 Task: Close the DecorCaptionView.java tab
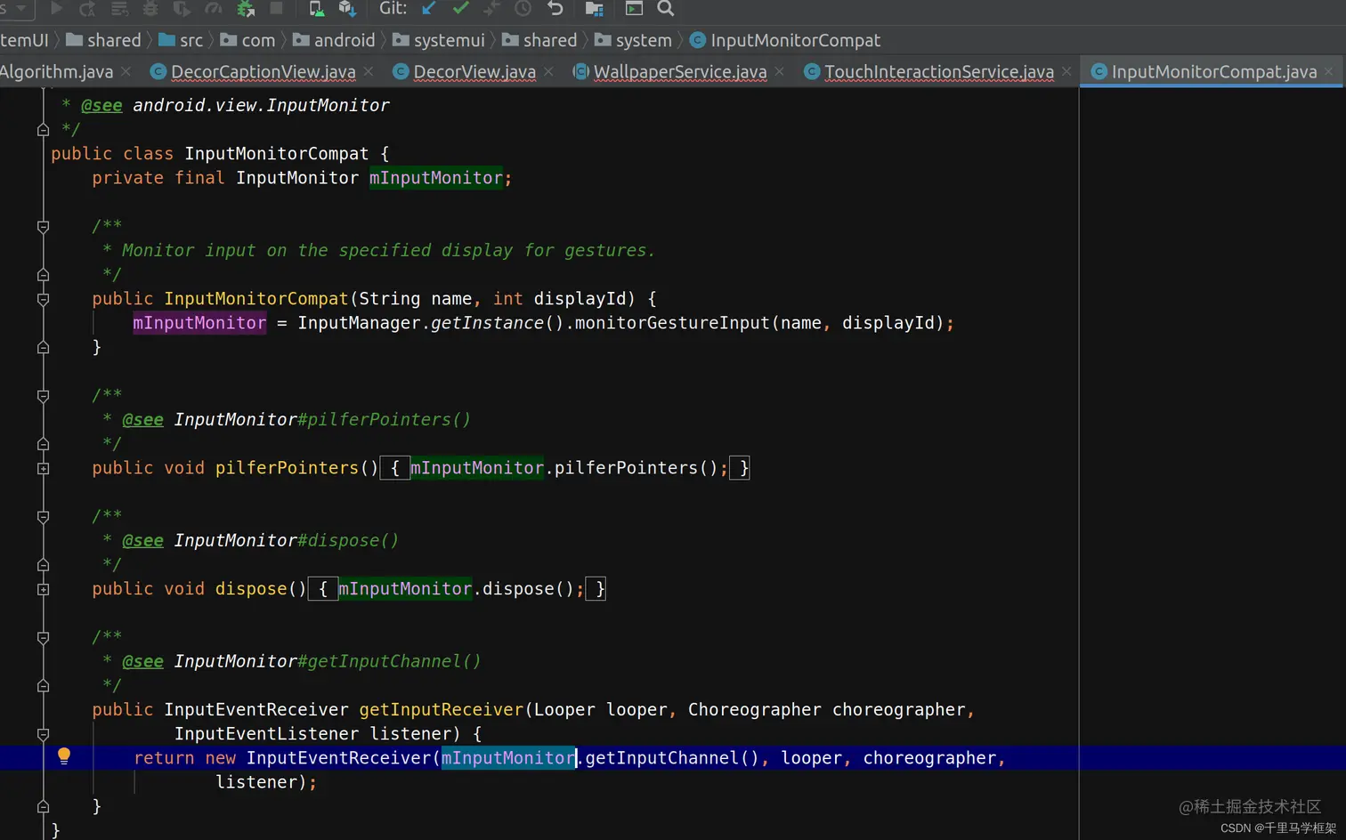(x=369, y=71)
